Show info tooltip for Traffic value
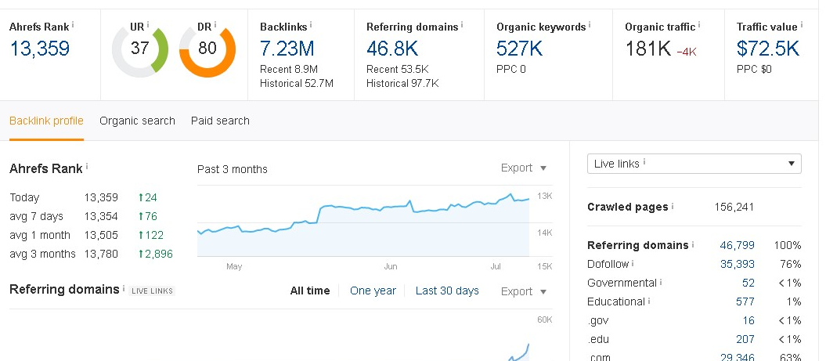The height and width of the screenshot is (361, 826). [802, 25]
